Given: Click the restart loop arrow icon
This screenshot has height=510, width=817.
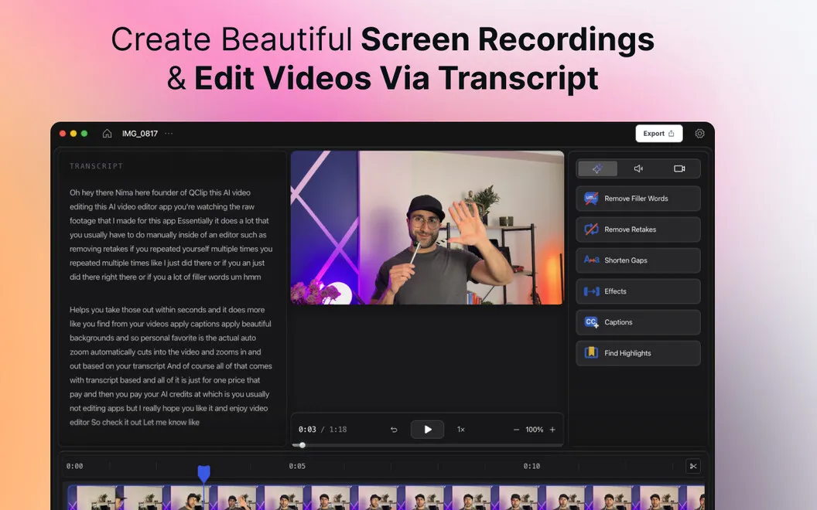Looking at the screenshot, I should point(394,430).
